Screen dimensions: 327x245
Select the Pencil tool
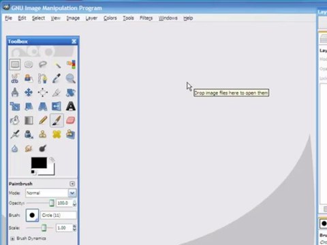click(x=43, y=120)
